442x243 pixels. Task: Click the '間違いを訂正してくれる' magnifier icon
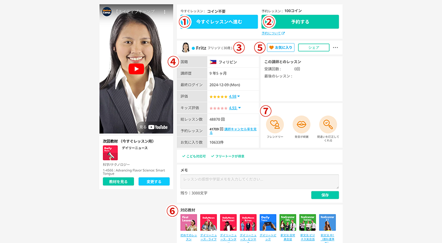point(328,124)
